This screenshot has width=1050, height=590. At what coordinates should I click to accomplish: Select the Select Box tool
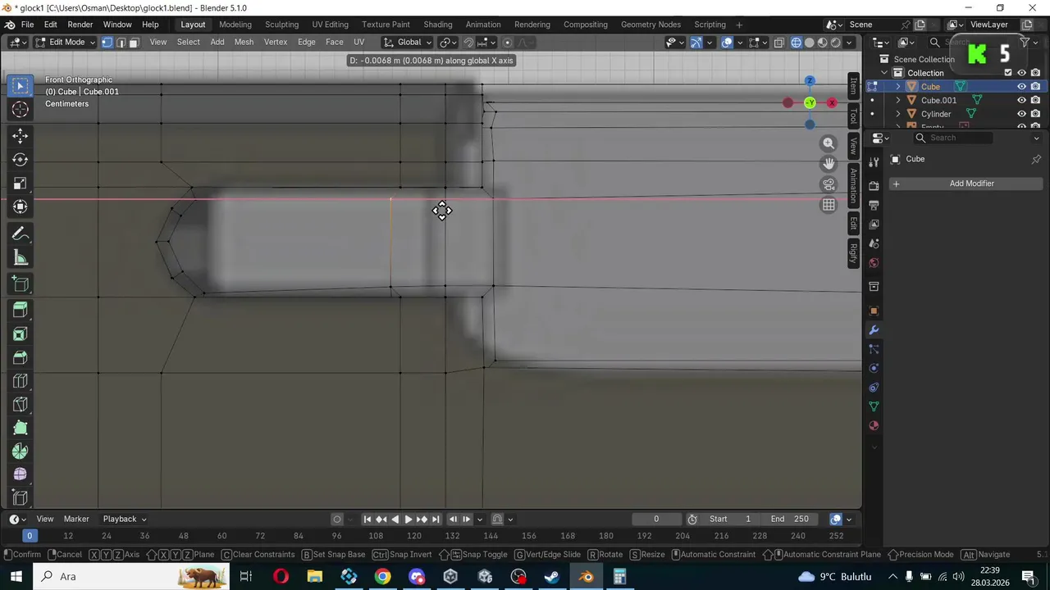21,86
